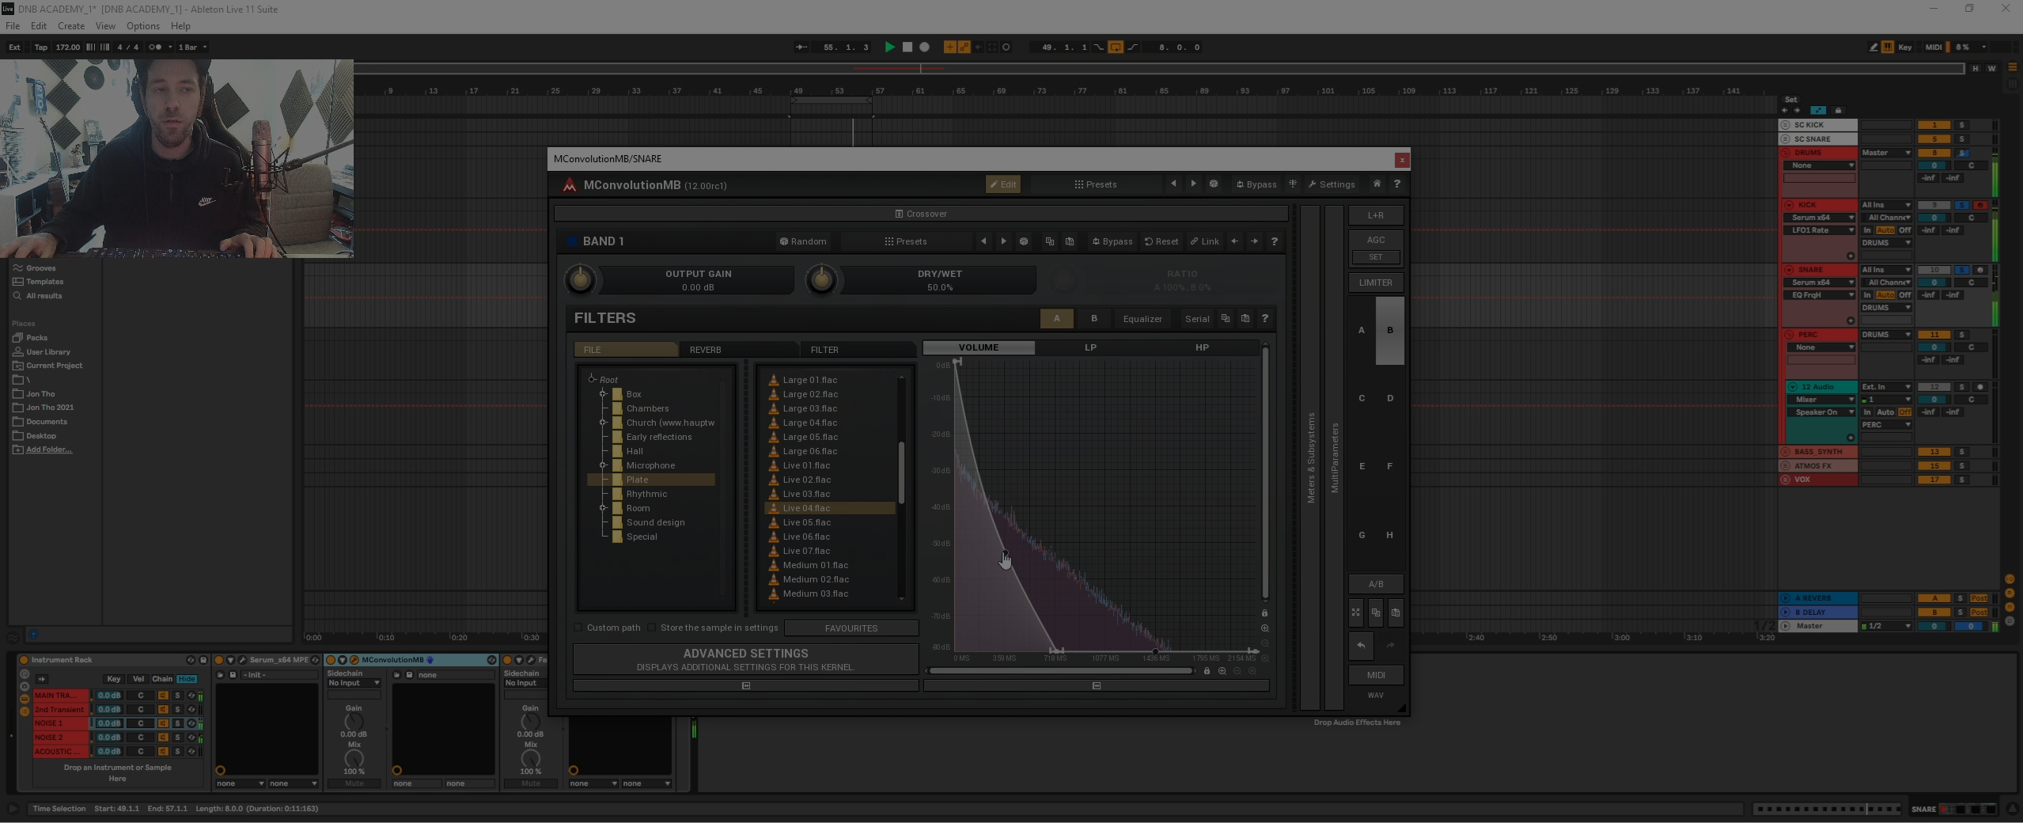Click the OUTPUT GAIN knob
2023x823 pixels.
click(x=581, y=279)
